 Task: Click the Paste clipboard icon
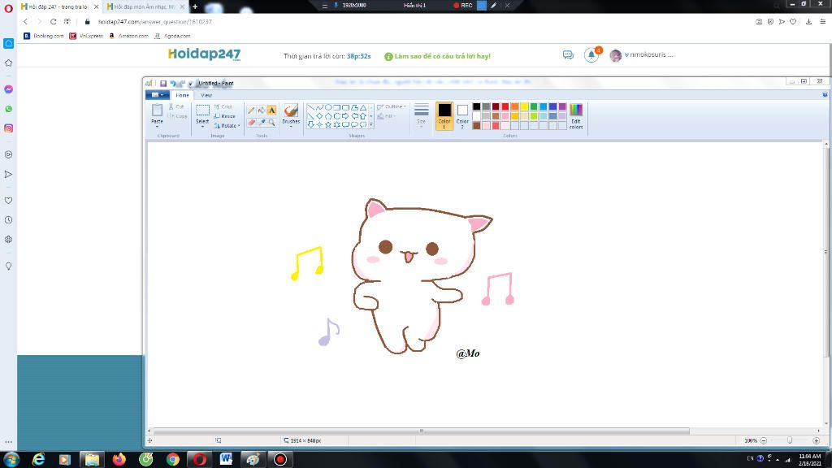(157, 110)
